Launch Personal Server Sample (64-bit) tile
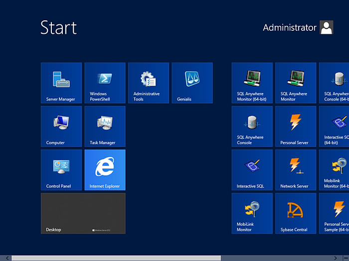The width and height of the screenshot is (349, 261). [334, 213]
